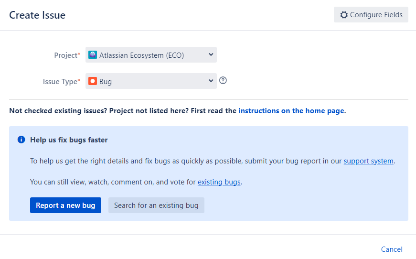
Task: Click the Atlassian Ecosystem project avatar icon
Action: [x=93, y=55]
